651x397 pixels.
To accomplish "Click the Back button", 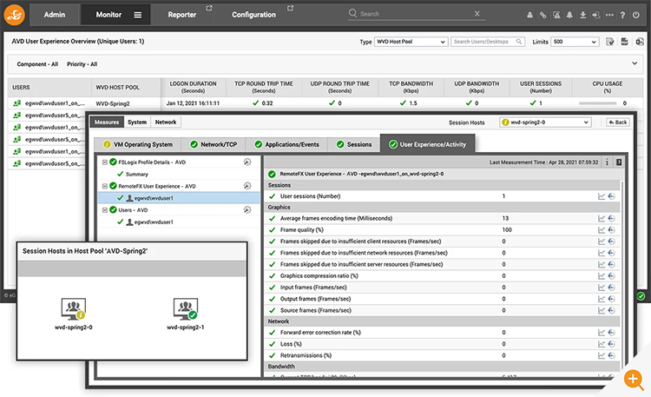I will tap(618, 122).
